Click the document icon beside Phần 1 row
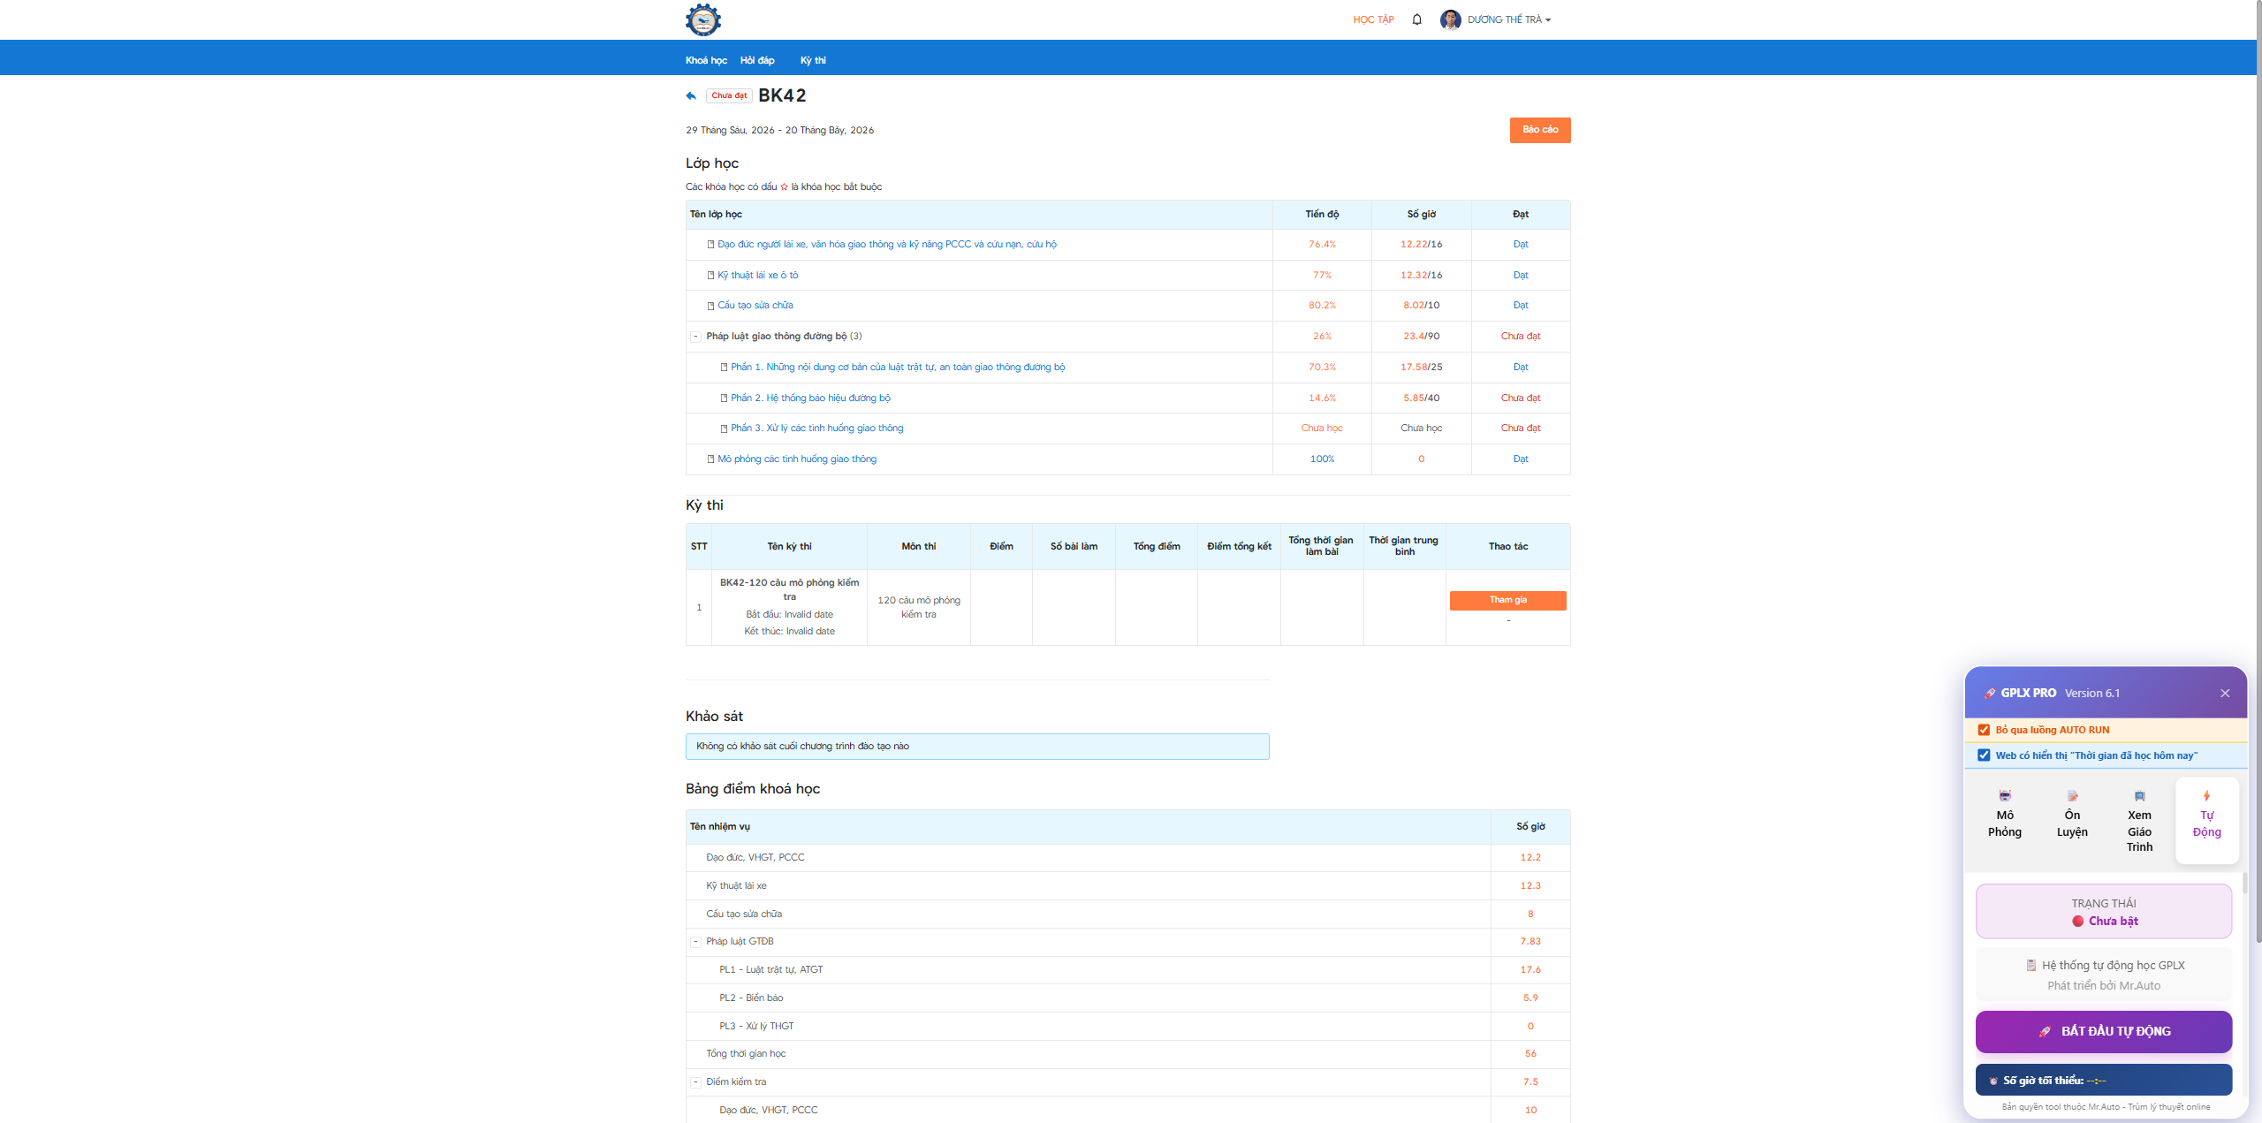 [x=724, y=368]
